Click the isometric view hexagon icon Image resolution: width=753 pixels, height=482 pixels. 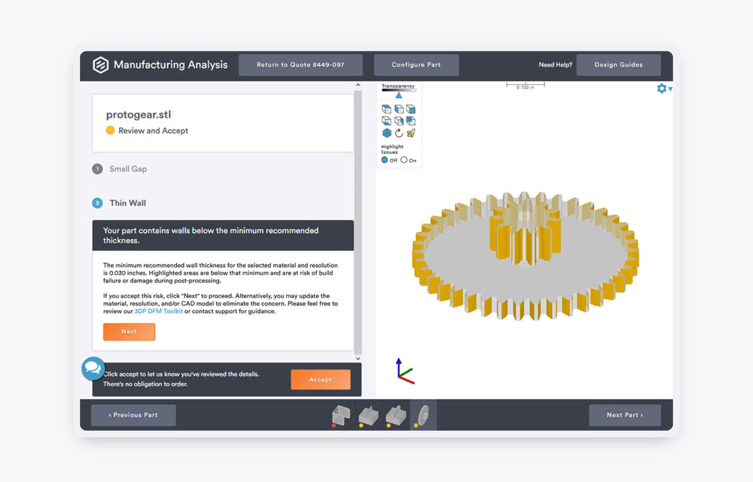[x=386, y=133]
